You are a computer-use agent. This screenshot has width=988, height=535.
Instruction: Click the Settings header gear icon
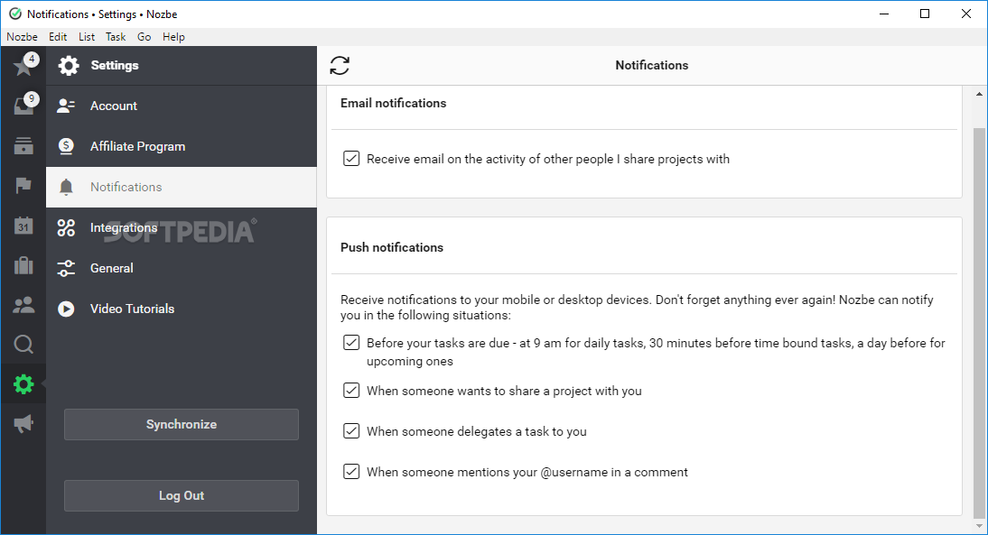coord(69,66)
